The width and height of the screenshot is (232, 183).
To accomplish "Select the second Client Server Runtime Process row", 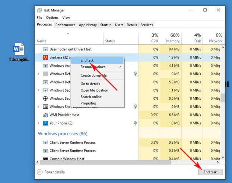I will coord(128,151).
